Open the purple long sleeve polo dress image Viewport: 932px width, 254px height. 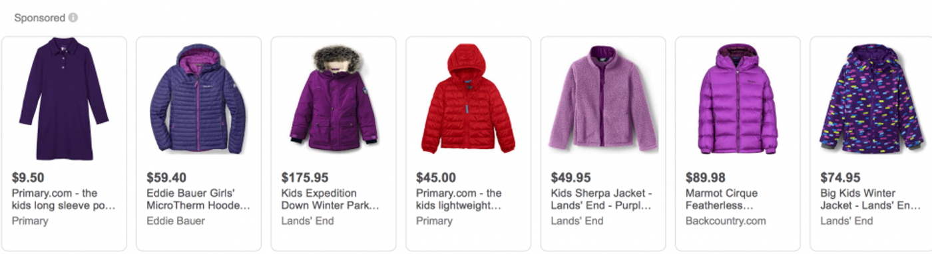(x=64, y=98)
